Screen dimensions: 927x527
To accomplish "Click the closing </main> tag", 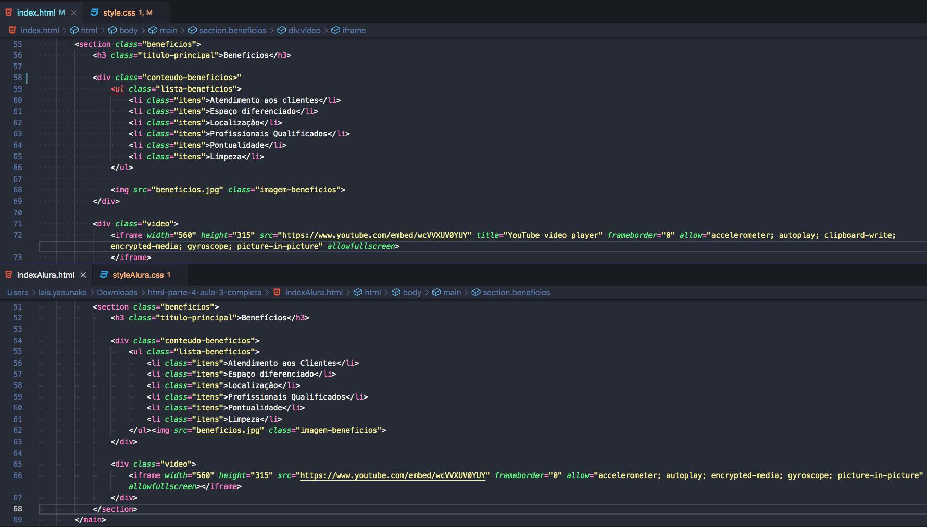I will point(90,520).
